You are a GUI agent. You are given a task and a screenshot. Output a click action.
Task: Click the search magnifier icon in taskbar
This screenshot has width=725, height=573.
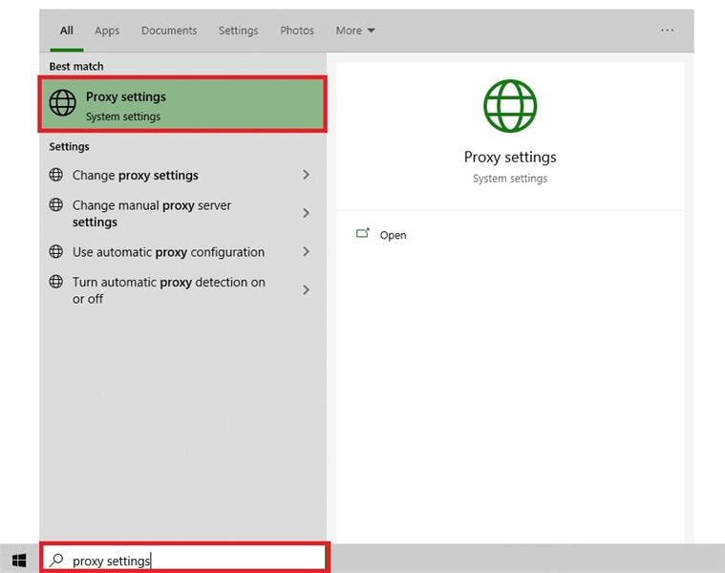tap(56, 561)
